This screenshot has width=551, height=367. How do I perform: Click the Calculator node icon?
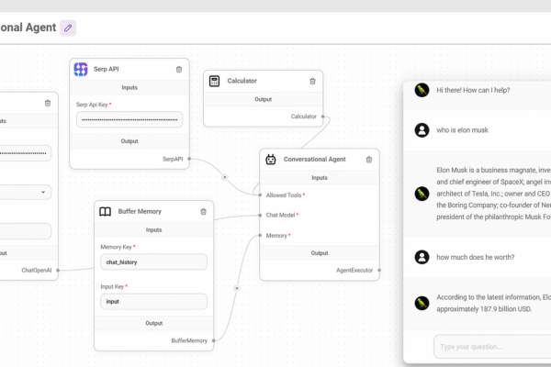pyautogui.click(x=214, y=81)
